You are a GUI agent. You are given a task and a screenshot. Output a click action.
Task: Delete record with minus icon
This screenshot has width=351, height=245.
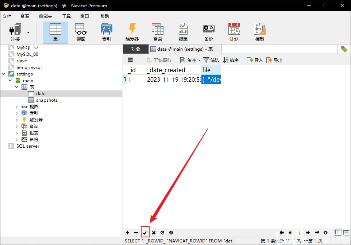click(136, 233)
